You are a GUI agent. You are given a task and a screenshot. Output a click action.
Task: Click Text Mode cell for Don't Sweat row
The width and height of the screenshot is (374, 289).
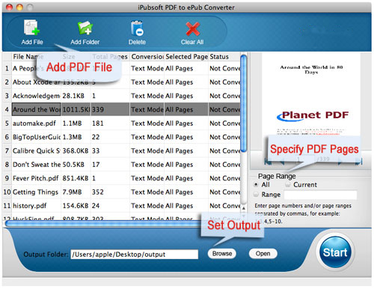[x=147, y=165]
